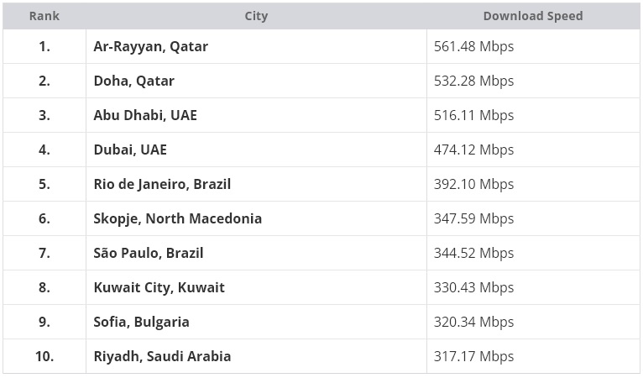643x378 pixels.
Task: Click the Download Speed column header
Action: 533,16
